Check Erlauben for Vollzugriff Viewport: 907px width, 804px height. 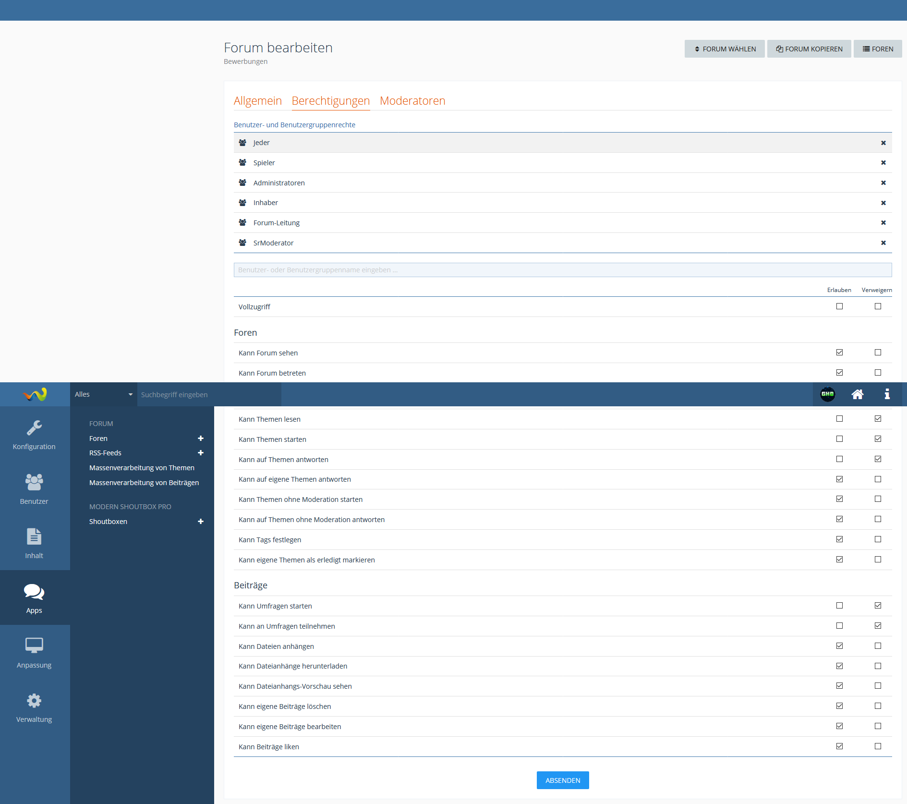click(839, 306)
